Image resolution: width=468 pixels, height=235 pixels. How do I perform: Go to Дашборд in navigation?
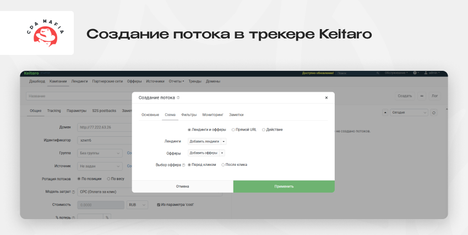click(x=37, y=81)
